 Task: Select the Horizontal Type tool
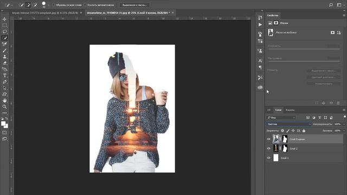(x=5, y=76)
